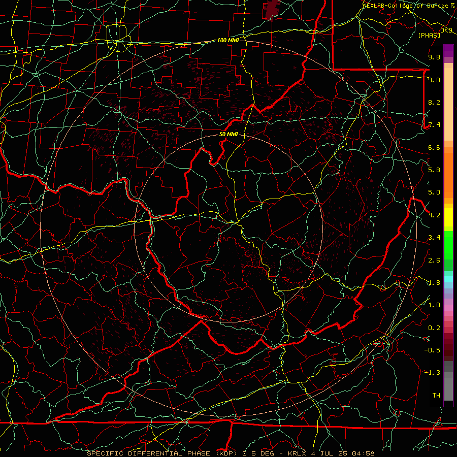Click the peach band of the color bar
This screenshot has height=457, width=457.
[448, 105]
